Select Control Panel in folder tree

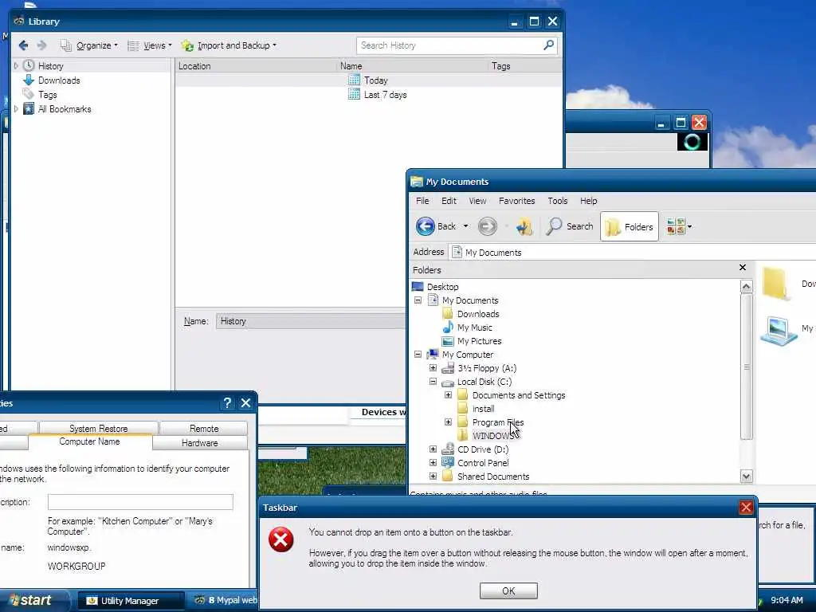pos(482,463)
